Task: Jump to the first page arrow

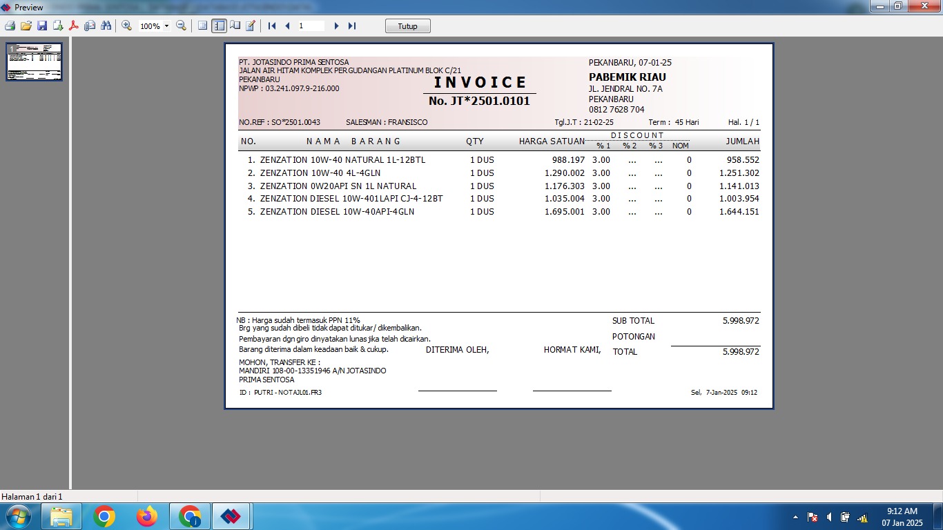Action: coord(272,26)
